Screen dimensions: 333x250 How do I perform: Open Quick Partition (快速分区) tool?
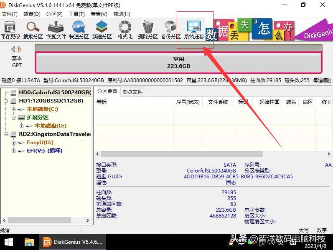click(x=79, y=30)
